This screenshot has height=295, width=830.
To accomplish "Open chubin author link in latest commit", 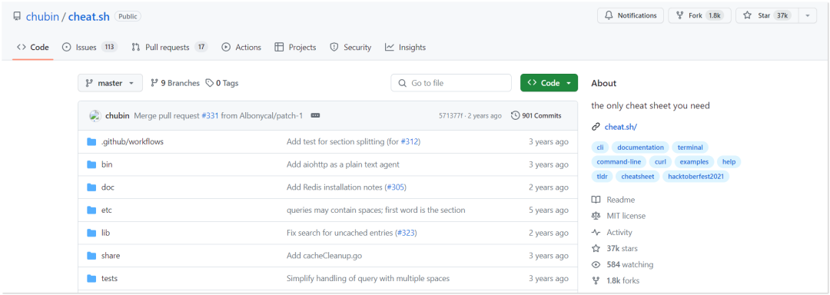I will [x=118, y=116].
